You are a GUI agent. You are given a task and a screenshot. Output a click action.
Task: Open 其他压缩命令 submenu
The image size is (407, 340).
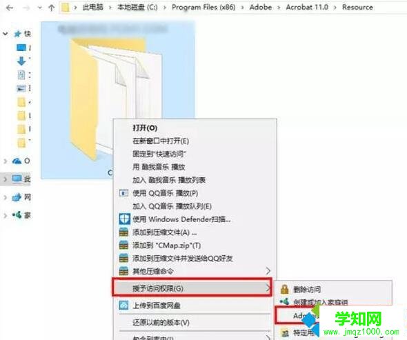195,272
